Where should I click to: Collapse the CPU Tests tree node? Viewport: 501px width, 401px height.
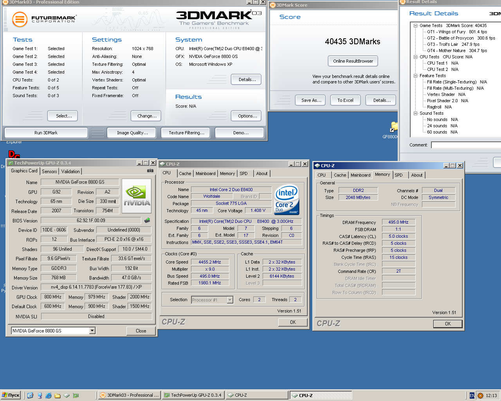[415, 57]
